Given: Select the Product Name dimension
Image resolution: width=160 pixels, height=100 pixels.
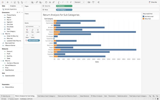Looking at the screenshot, I should pos(11,15).
